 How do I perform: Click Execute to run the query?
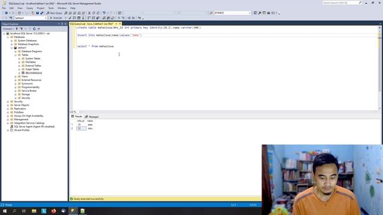pyautogui.click(x=56, y=18)
